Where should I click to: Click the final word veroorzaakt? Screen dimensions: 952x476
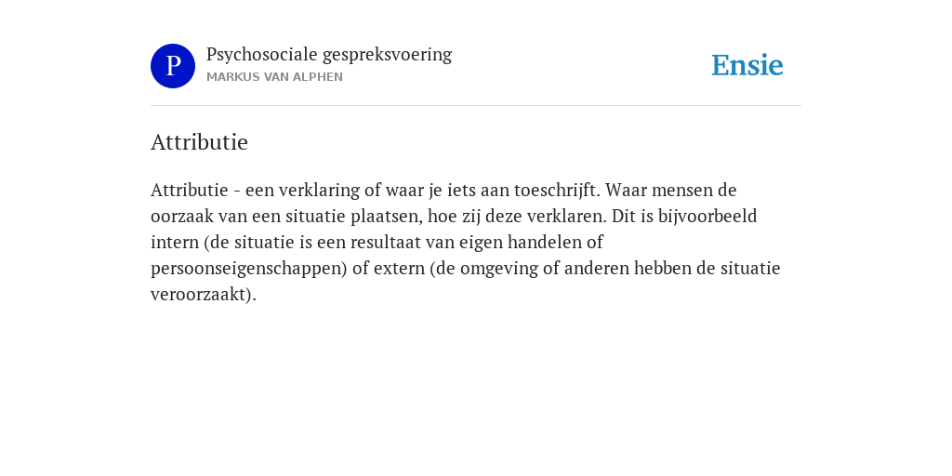(201, 295)
